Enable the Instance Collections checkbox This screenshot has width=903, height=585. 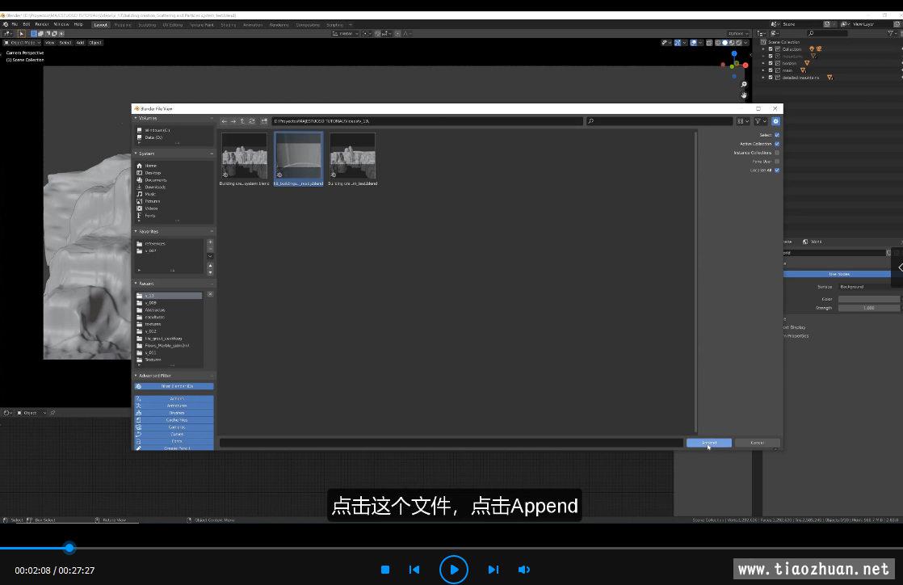coord(777,153)
